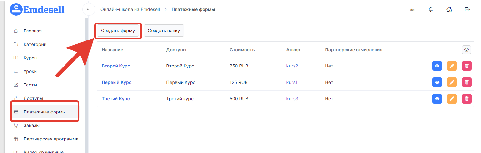Viewport: 481px width, 153px height.
Task: View Второй Курс form via eye icon
Action: (437, 66)
